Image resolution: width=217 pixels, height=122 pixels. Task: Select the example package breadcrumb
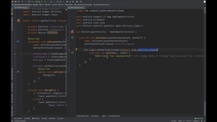point(69,4)
